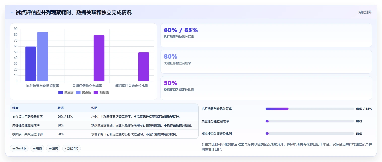Click the footnote paragraph starting 分组对比将可量化
Screen dimensions: 382x162
(x=287, y=147)
